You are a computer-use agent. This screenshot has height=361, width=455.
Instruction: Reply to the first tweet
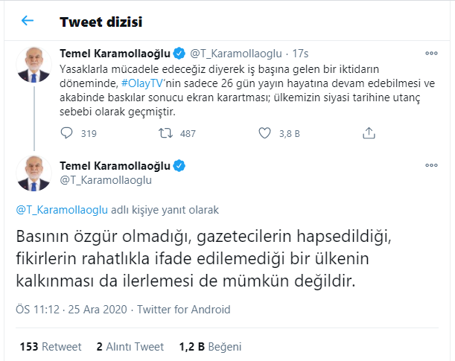pyautogui.click(x=66, y=134)
